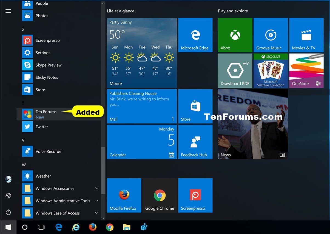Screen dimensions: 330x234
Task: Click the user account avatar in sidebar
Action: (x=8, y=179)
